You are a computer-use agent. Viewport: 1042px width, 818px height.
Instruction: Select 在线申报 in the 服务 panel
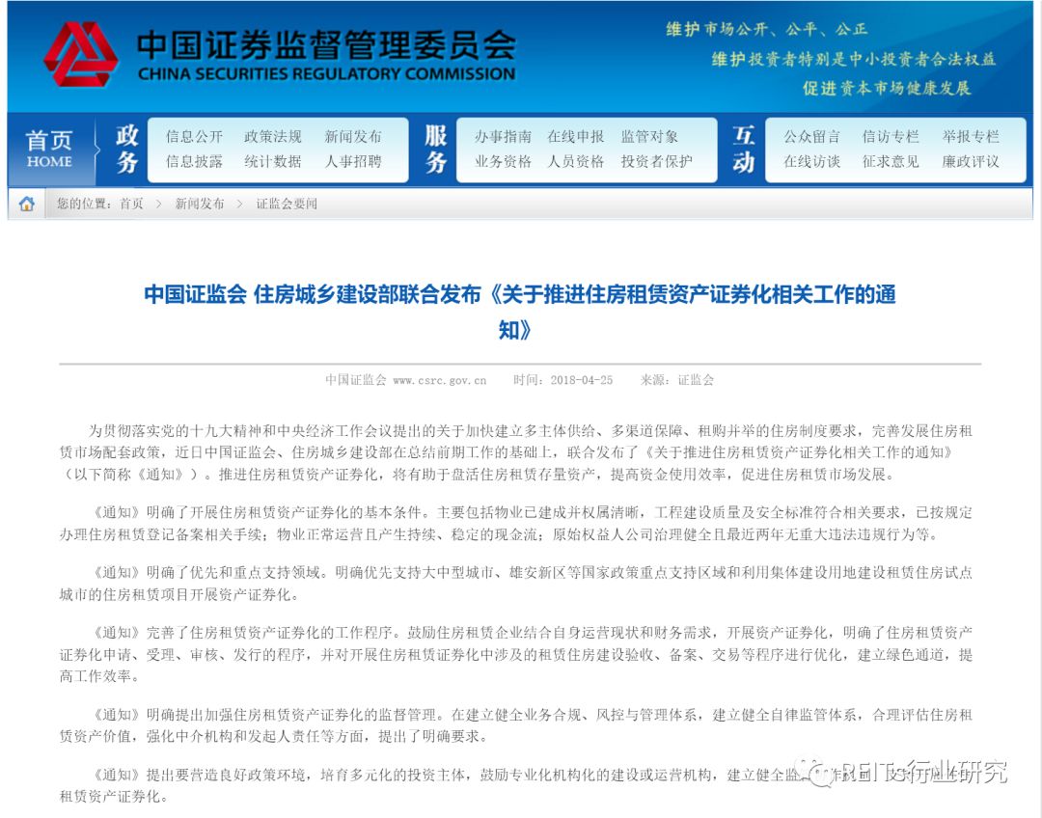[x=575, y=137]
